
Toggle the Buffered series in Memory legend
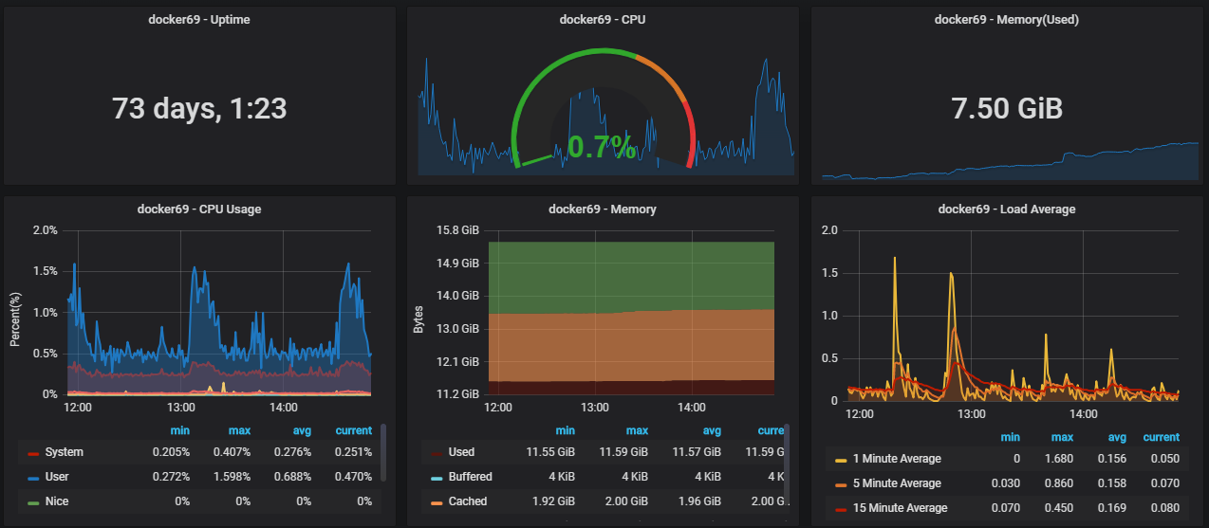click(x=470, y=476)
